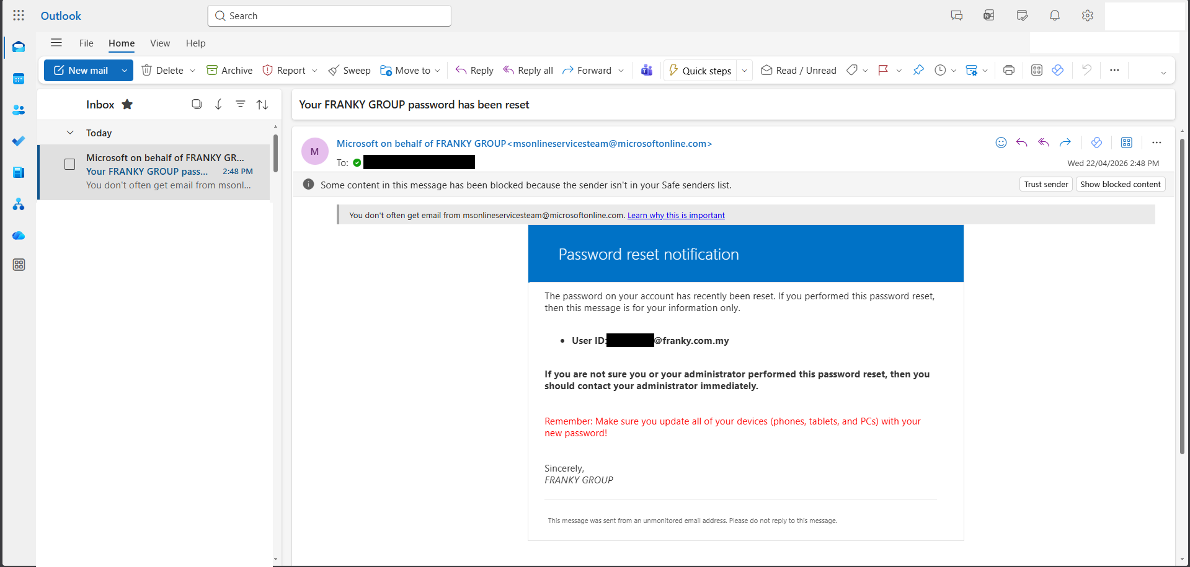Tick the checkbox for the FRANKY GROUP email
The width and height of the screenshot is (1190, 567).
point(70,164)
